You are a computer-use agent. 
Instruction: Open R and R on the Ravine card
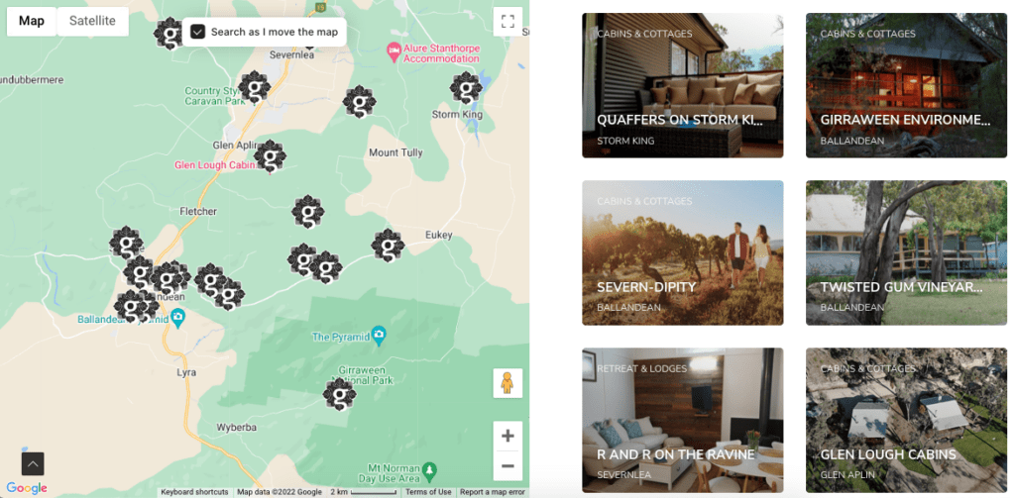coord(682,421)
